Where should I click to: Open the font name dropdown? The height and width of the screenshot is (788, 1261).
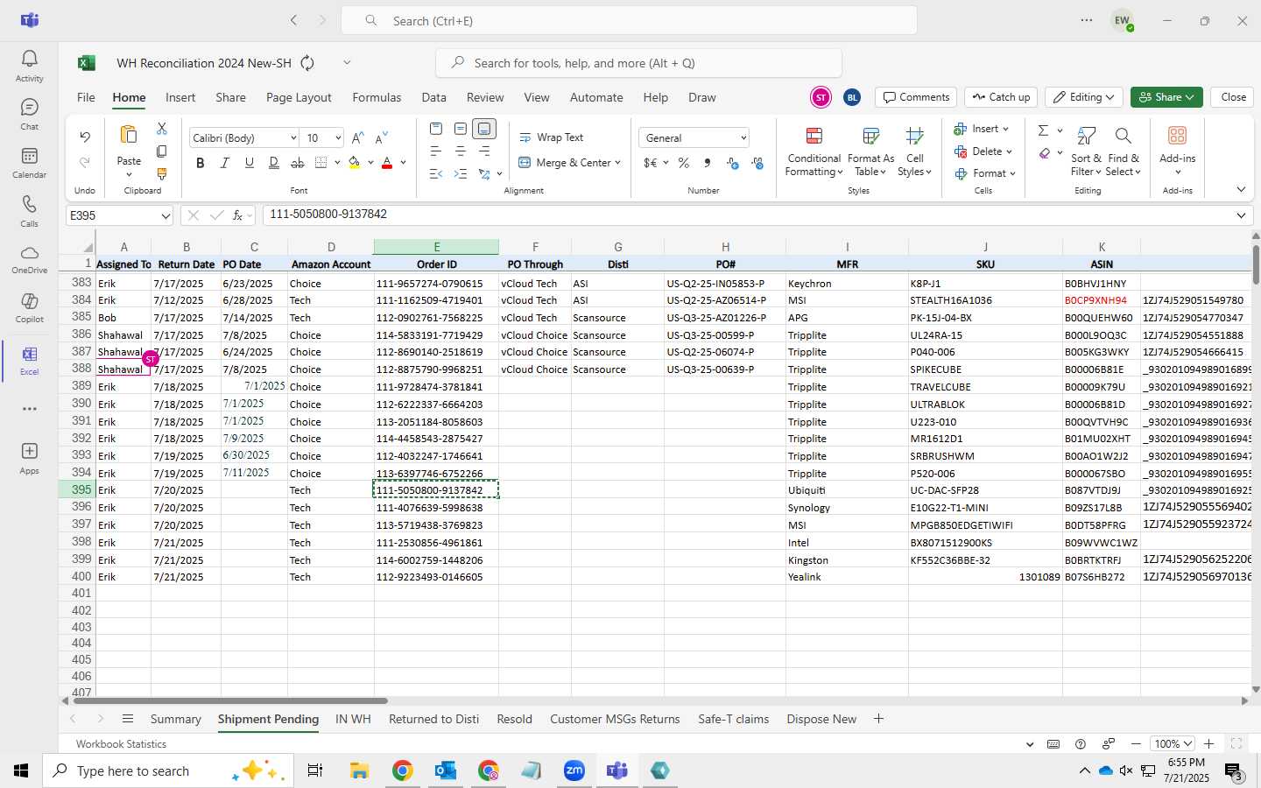pyautogui.click(x=292, y=138)
